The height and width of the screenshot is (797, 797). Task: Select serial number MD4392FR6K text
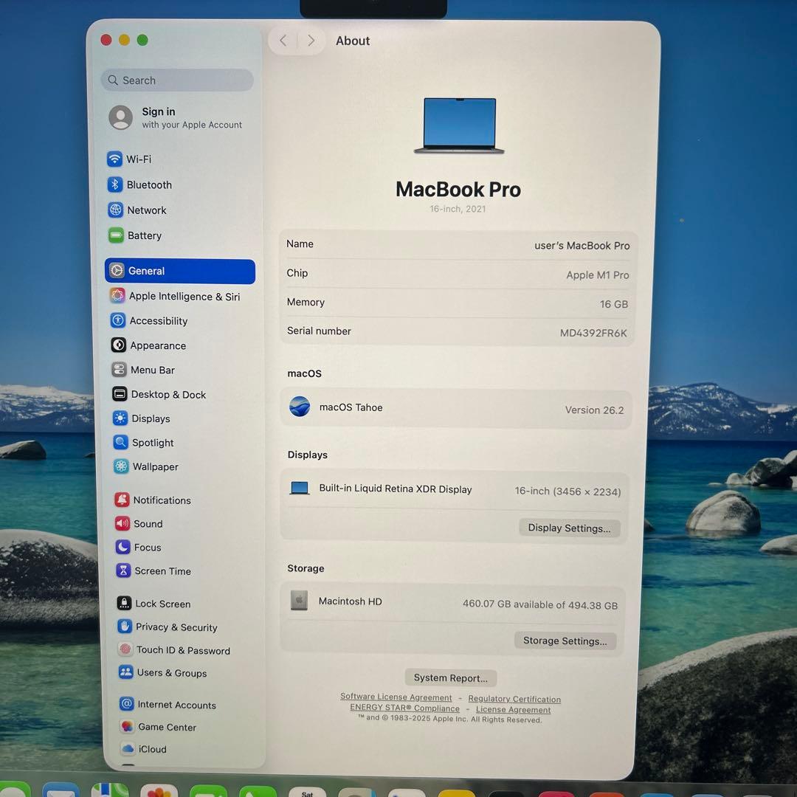[x=593, y=333]
